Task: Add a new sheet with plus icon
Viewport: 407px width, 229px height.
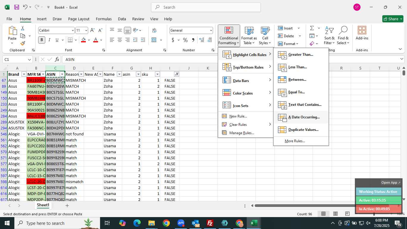Action: point(67,205)
